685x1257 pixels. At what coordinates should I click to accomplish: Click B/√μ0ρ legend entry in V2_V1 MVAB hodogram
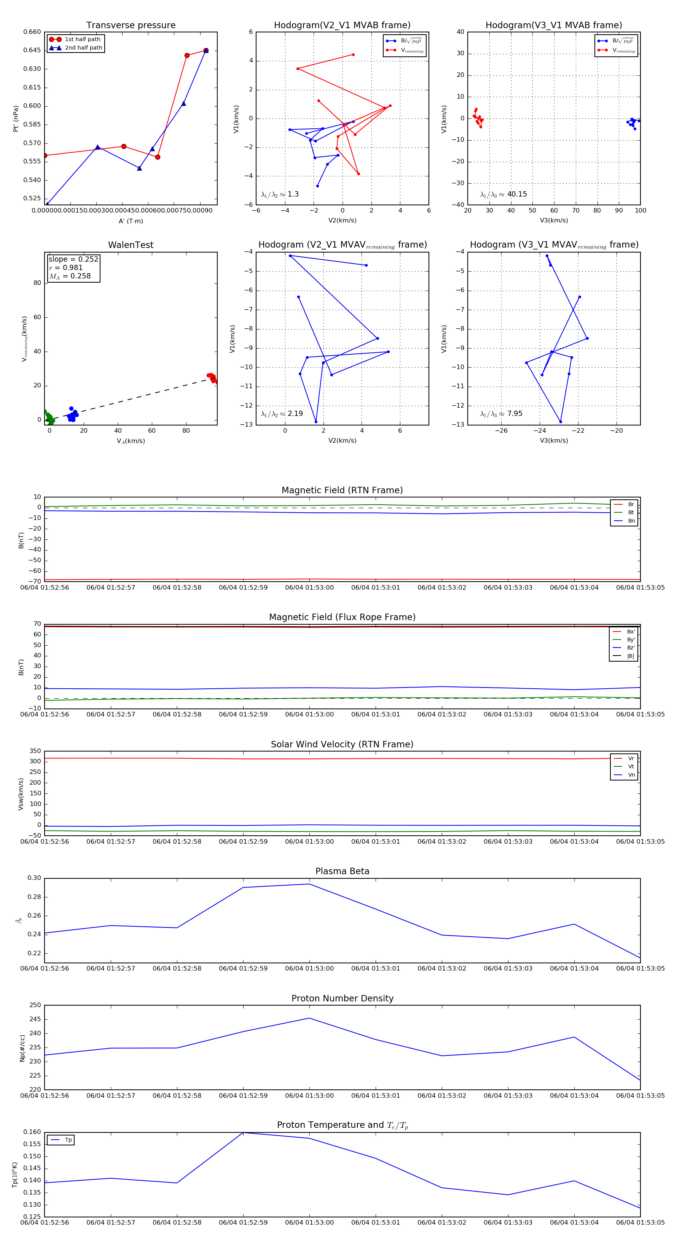click(x=404, y=41)
